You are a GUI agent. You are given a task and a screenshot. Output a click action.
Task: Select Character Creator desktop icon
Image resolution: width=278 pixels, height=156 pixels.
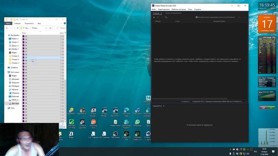[x=137, y=136]
